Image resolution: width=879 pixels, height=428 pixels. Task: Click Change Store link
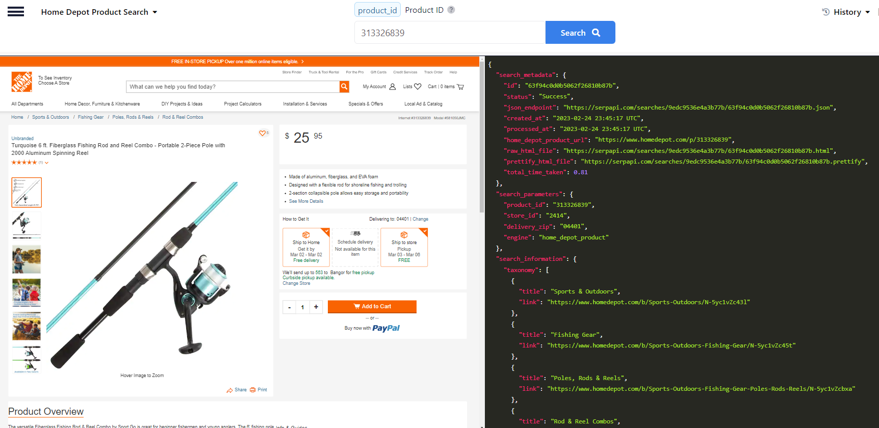click(296, 283)
